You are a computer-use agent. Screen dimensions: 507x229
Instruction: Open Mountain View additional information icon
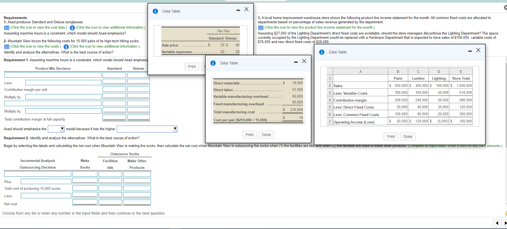66,47
